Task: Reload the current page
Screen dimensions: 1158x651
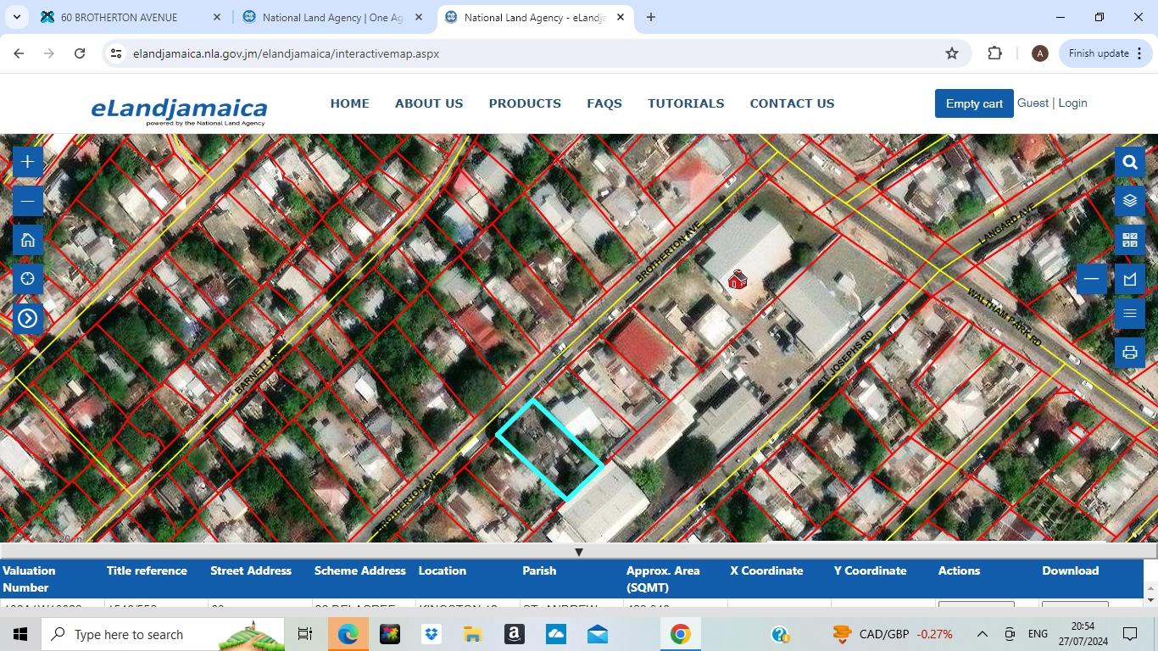Action: (80, 53)
